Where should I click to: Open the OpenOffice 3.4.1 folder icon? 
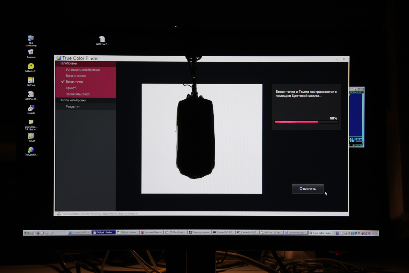tap(31, 122)
